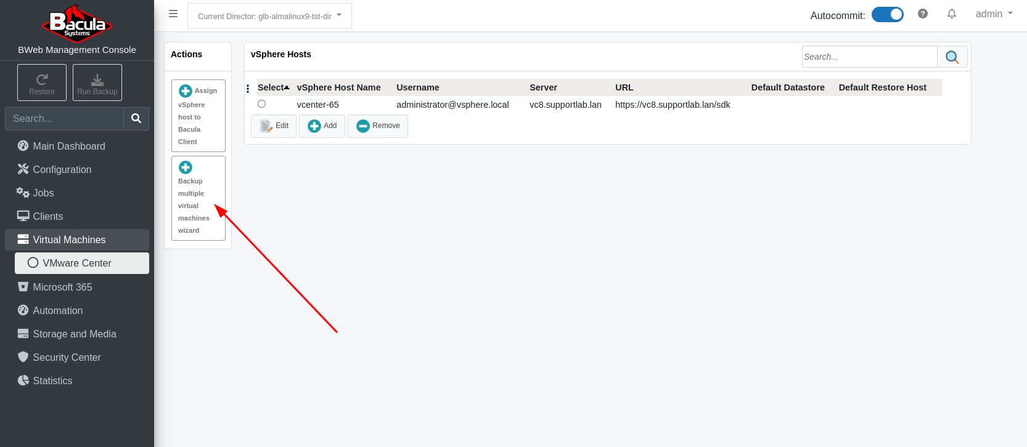Click the Add button
This screenshot has width=1027, height=447.
(322, 126)
